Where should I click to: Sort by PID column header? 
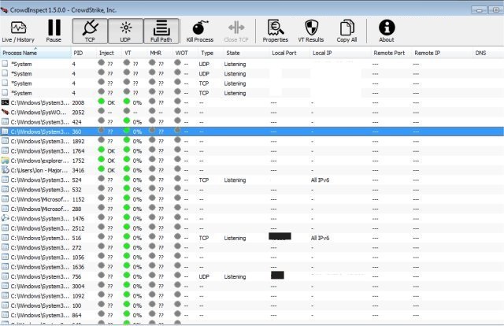coord(83,53)
